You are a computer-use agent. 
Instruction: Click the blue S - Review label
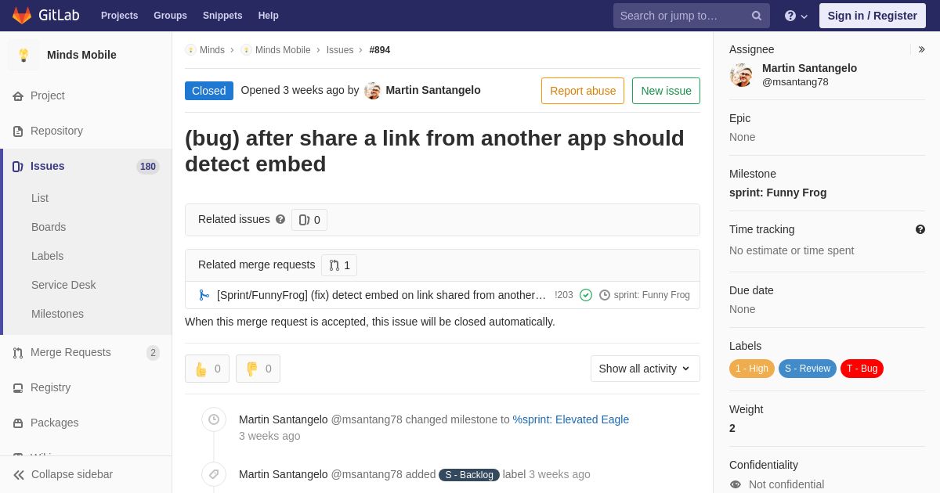pos(808,369)
